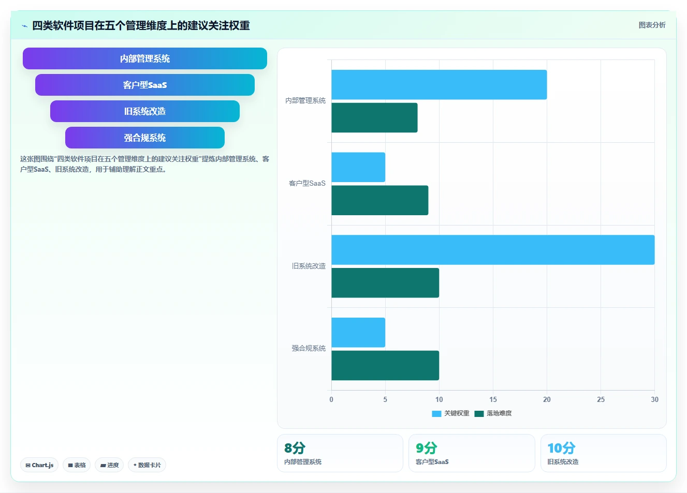687x493 pixels.
Task: Select the 旧系统改造 funnel stage
Action: (145, 111)
